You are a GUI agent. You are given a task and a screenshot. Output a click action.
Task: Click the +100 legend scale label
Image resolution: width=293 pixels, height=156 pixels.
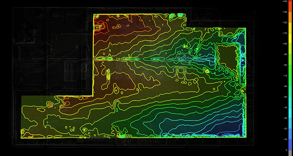[x=284, y=44]
